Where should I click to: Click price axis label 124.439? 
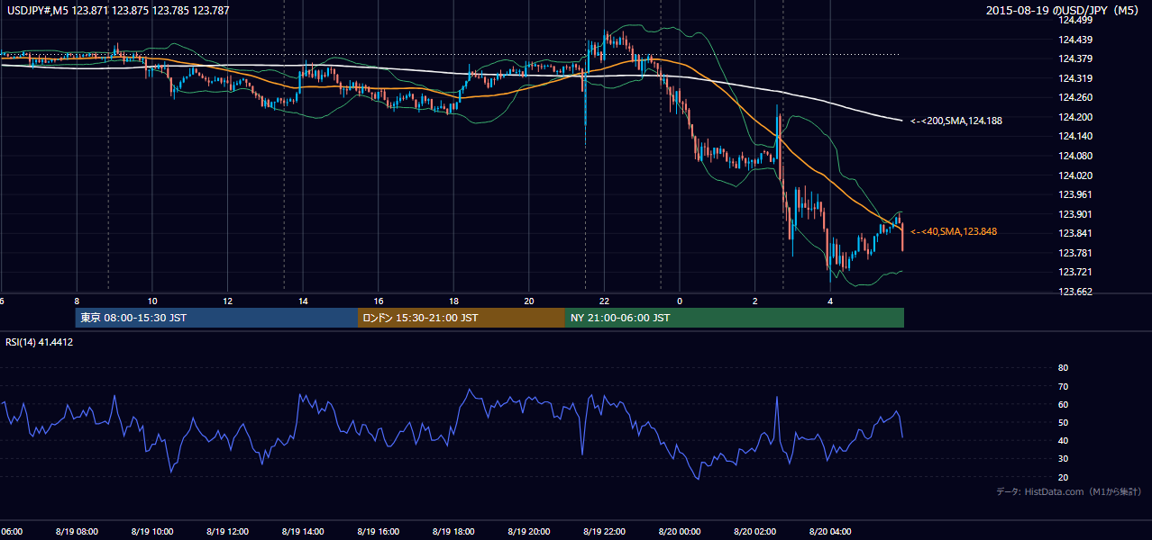(1074, 40)
